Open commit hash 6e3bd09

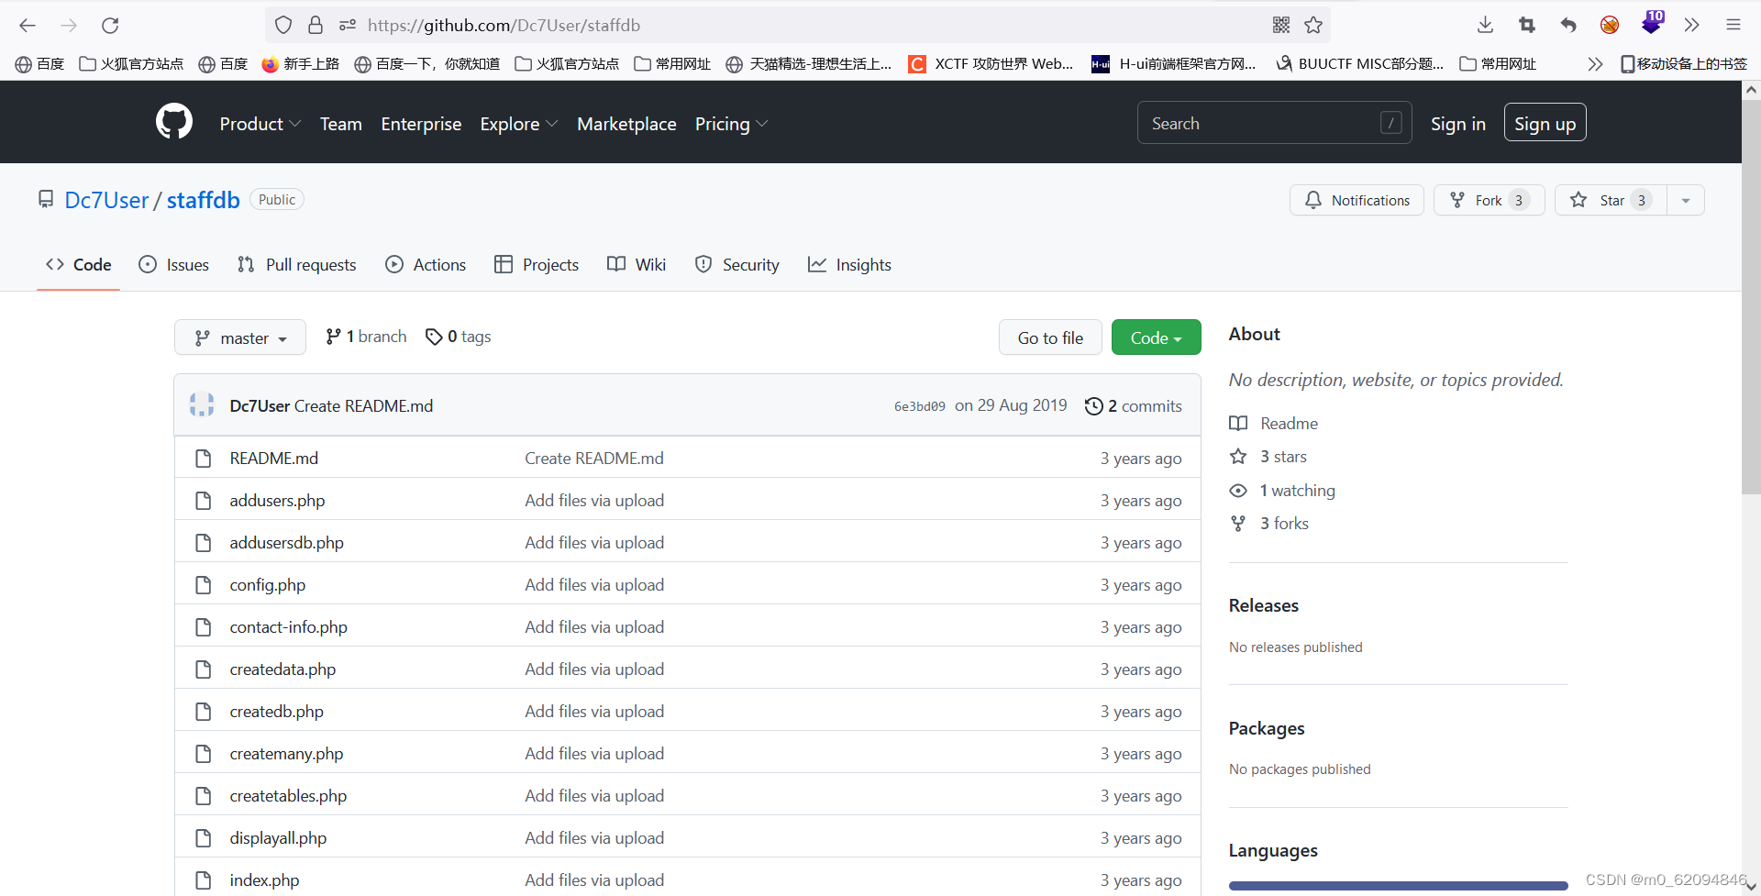(x=920, y=406)
